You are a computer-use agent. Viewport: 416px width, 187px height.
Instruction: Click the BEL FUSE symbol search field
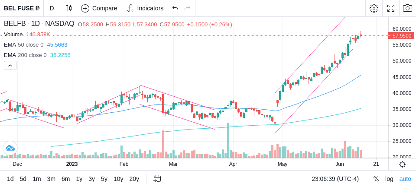coord(22,8)
